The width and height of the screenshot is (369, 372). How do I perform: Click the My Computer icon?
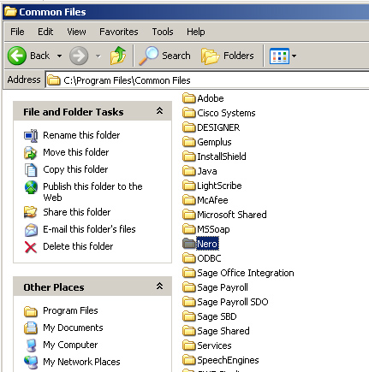[x=31, y=345]
